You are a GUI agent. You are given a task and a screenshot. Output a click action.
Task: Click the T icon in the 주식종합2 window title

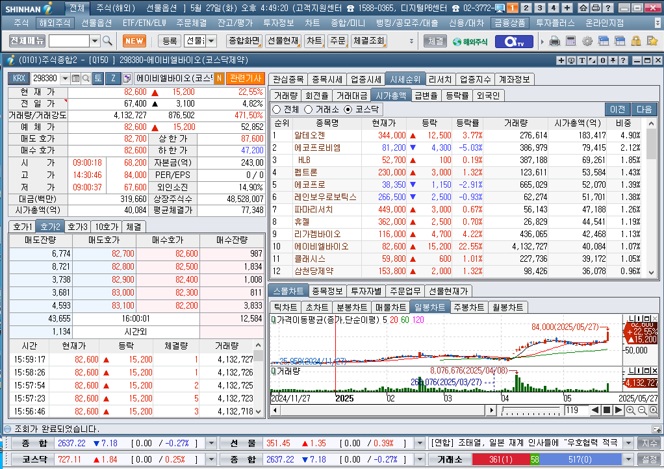(x=582, y=60)
